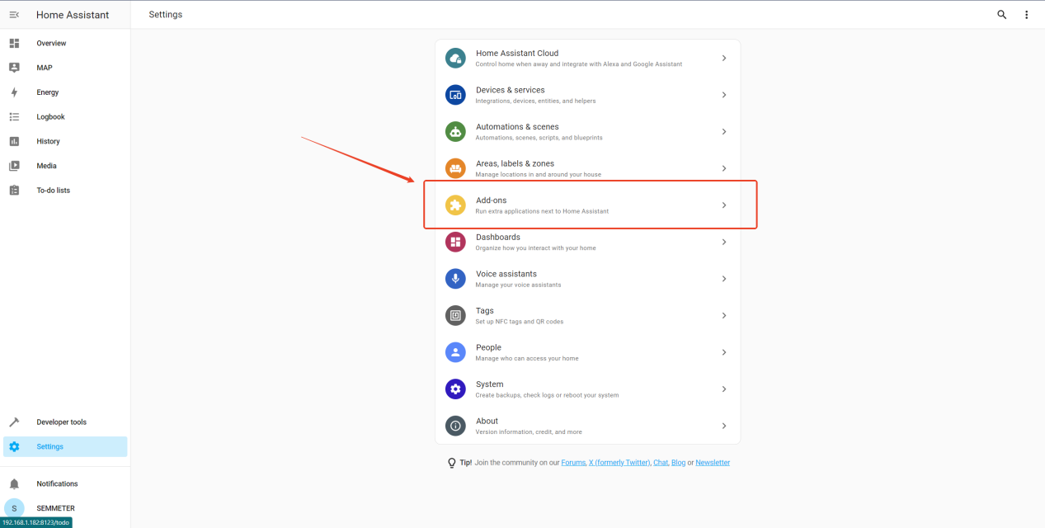This screenshot has height=528, width=1045.
Task: Click the SEMMETER user avatar
Action: [14, 508]
